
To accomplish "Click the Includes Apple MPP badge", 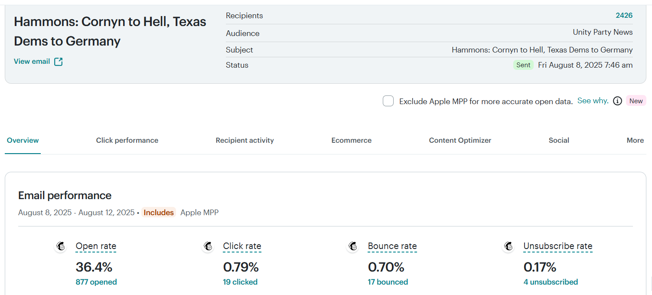I will (159, 213).
